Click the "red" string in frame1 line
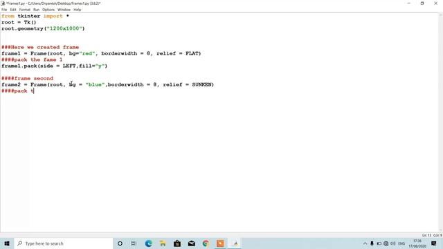This screenshot has width=443, height=249. tap(87, 53)
